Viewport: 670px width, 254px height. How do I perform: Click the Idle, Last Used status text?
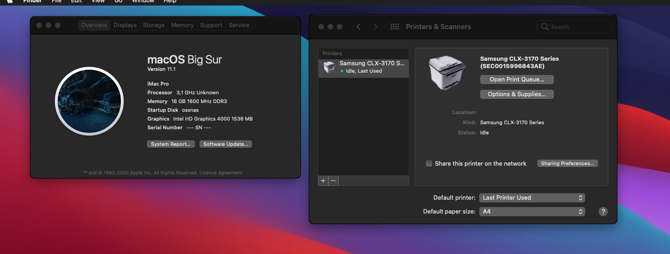tap(364, 71)
